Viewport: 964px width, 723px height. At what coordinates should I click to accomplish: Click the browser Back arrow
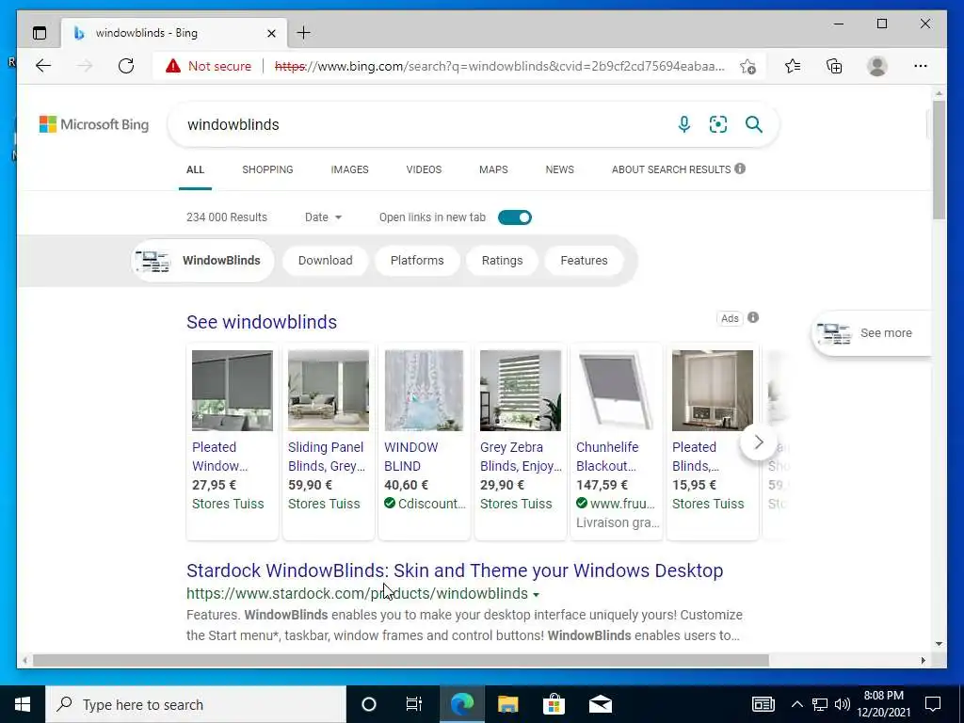click(43, 66)
